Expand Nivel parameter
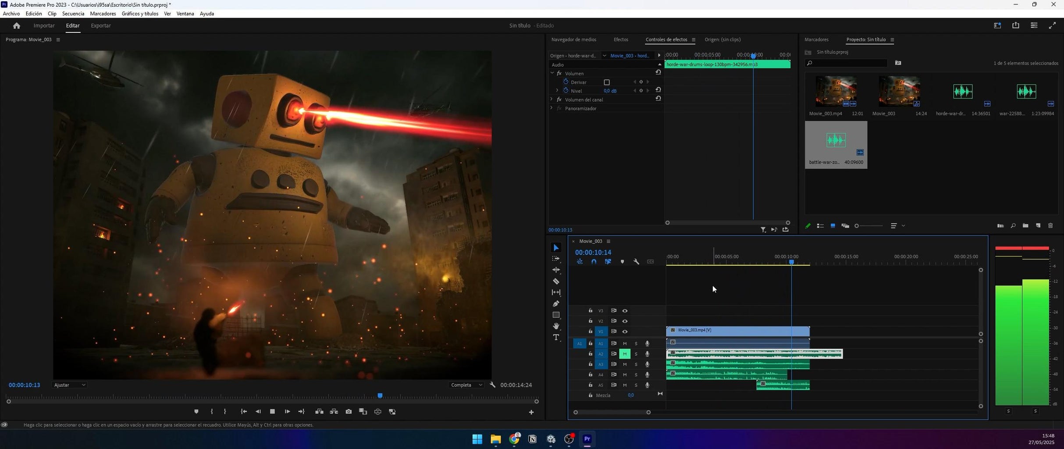Viewport: 1064px width, 449px height. coord(557,91)
